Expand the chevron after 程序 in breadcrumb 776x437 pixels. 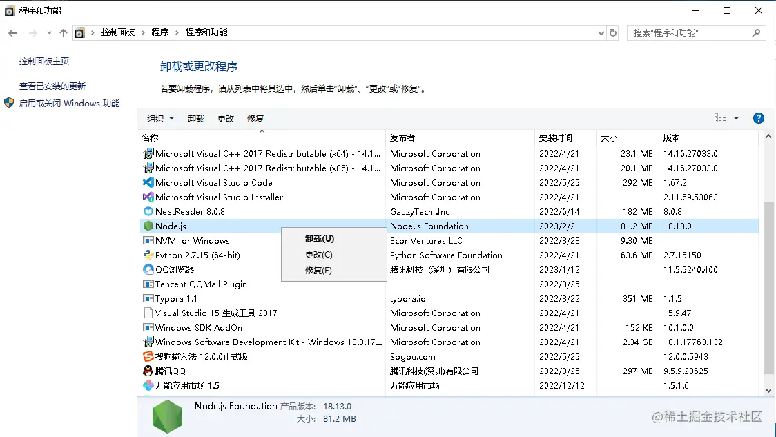click(x=177, y=32)
